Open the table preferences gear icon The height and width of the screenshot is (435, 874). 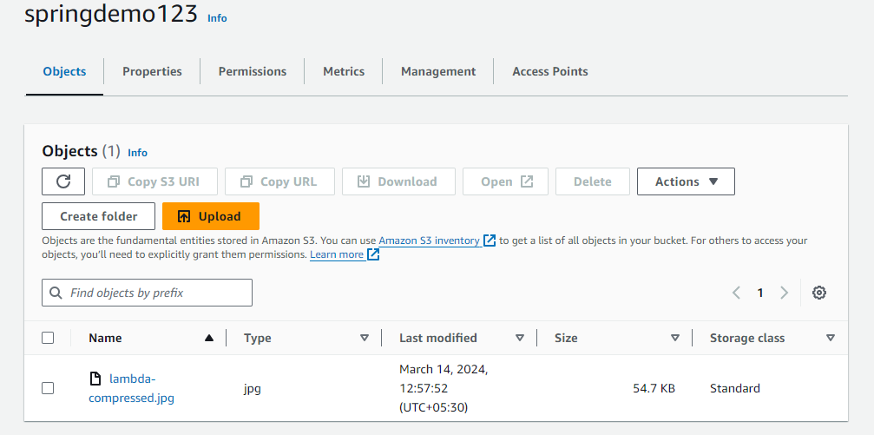click(818, 293)
